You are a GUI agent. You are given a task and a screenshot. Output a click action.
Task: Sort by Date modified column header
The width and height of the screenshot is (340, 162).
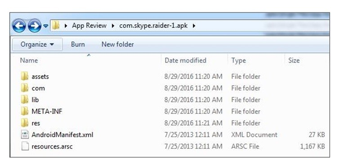tap(185, 60)
